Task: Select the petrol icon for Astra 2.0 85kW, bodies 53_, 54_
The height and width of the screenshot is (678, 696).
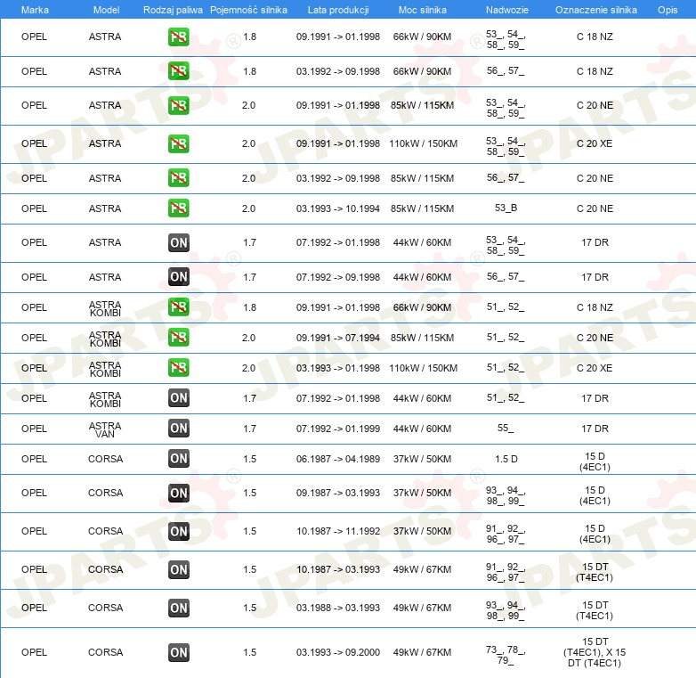Action: pyautogui.click(x=178, y=105)
